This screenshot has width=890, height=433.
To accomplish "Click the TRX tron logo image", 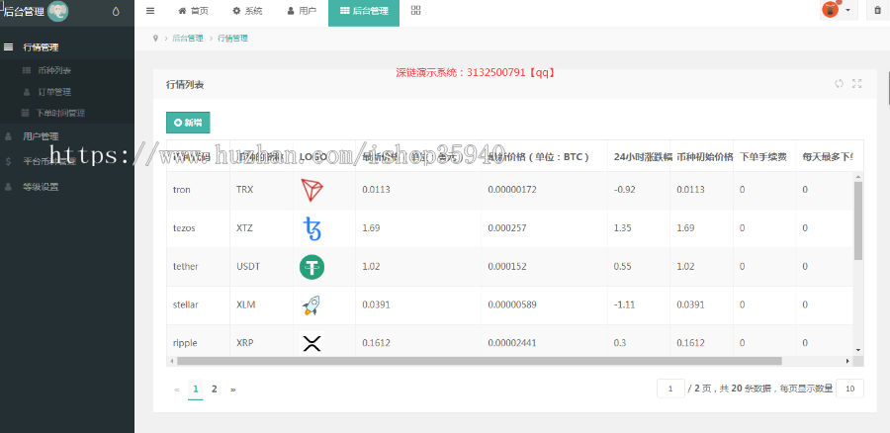I will [x=311, y=190].
